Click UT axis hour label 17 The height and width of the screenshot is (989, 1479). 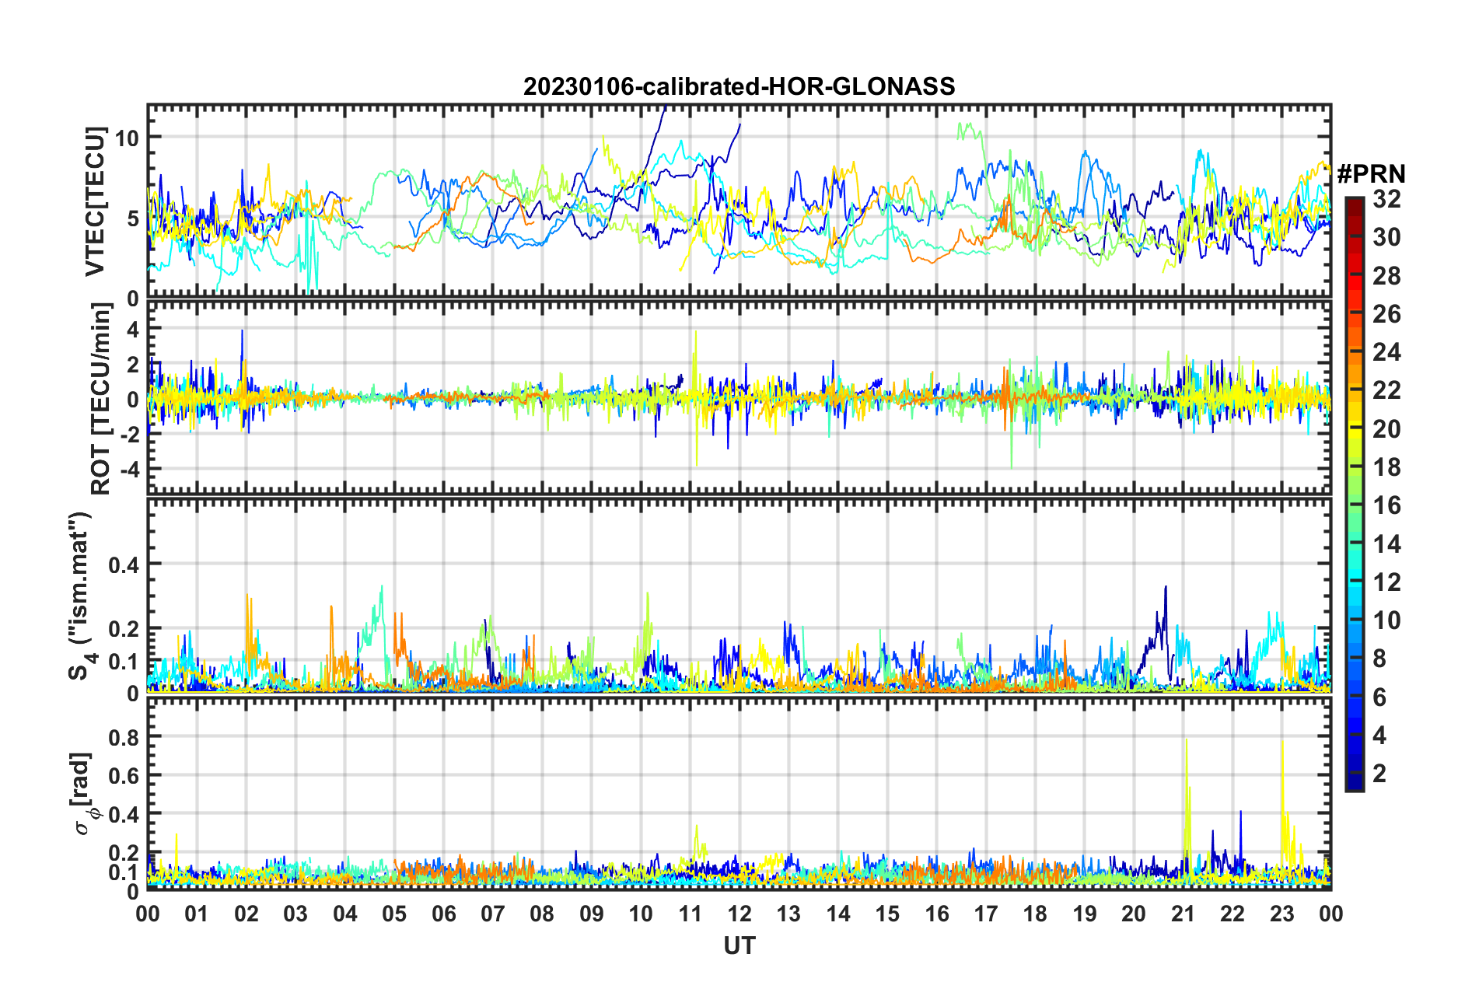(x=986, y=914)
